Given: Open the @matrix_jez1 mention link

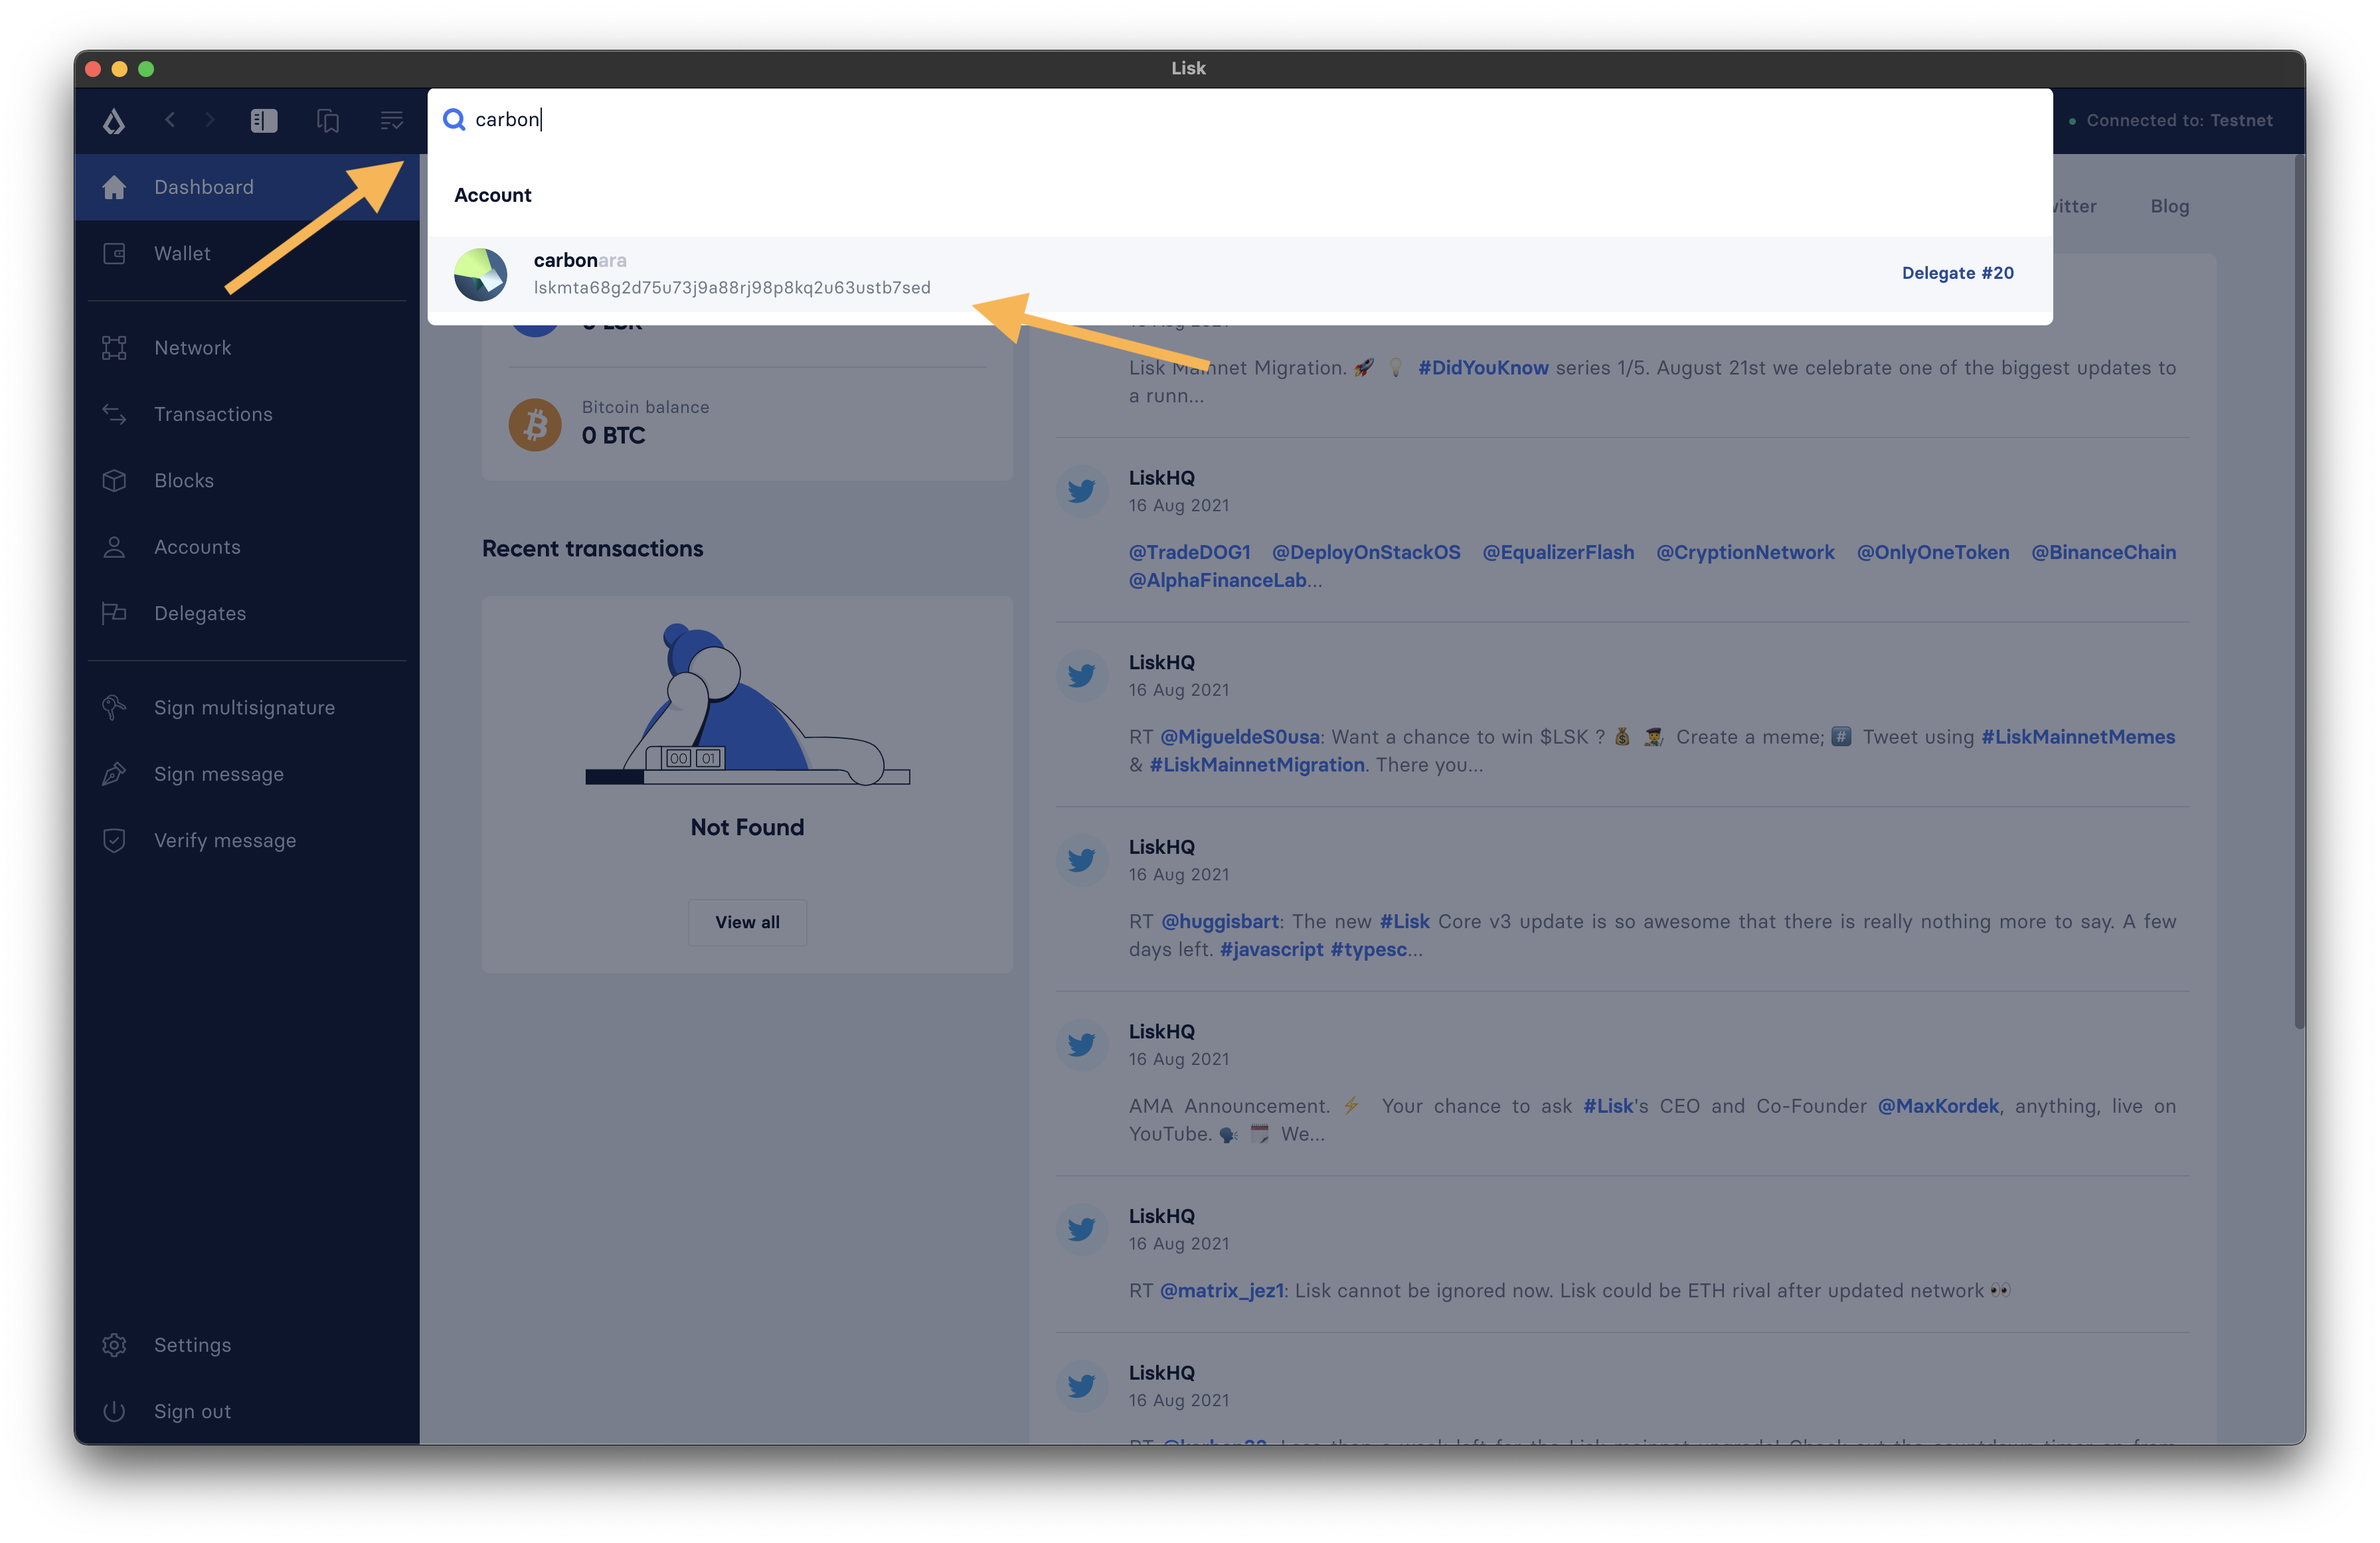Looking at the screenshot, I should 1222,1291.
